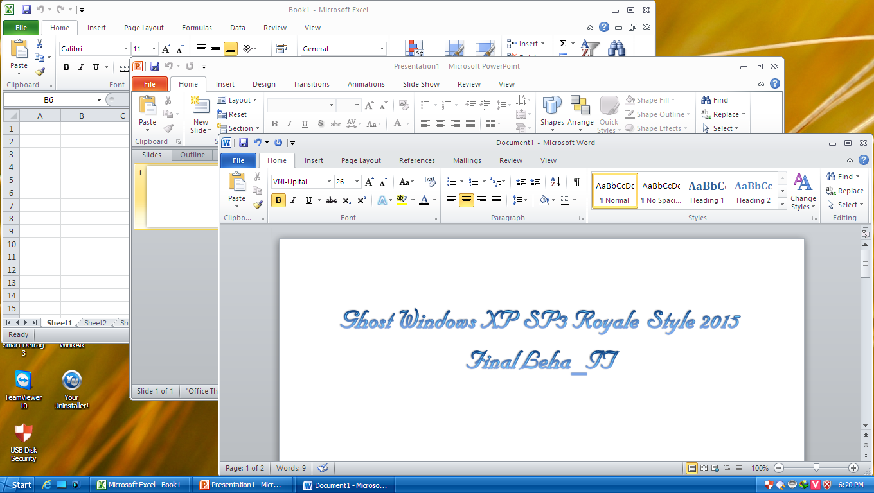Click the zoom slider in Word's status bar
The height and width of the screenshot is (493, 874).
click(x=816, y=468)
